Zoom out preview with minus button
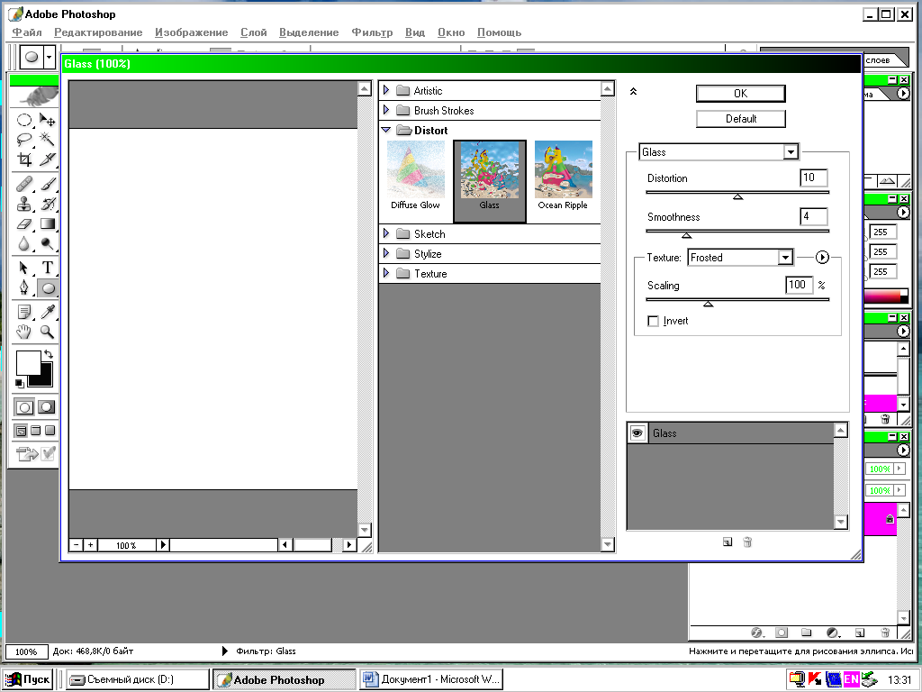922x692 pixels. tap(77, 545)
